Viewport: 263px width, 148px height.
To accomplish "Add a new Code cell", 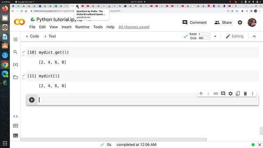I will (32, 36).
